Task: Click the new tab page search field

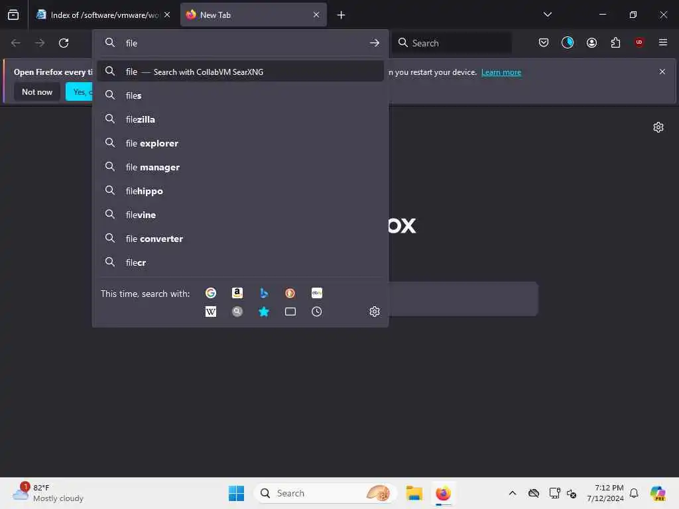Action: (x=463, y=299)
